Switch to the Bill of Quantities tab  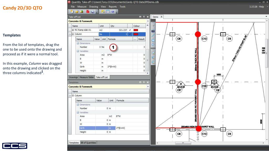88,143
